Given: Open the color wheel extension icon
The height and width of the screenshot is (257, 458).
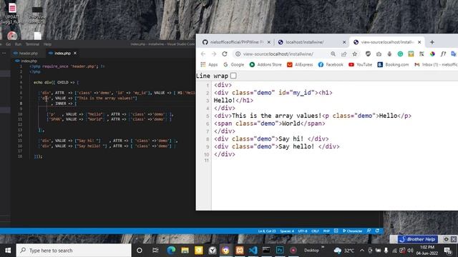Looking at the screenshot, I should [x=432, y=54].
